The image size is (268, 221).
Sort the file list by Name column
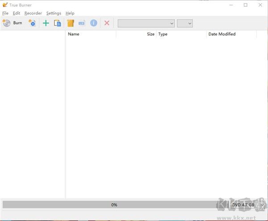pos(91,34)
